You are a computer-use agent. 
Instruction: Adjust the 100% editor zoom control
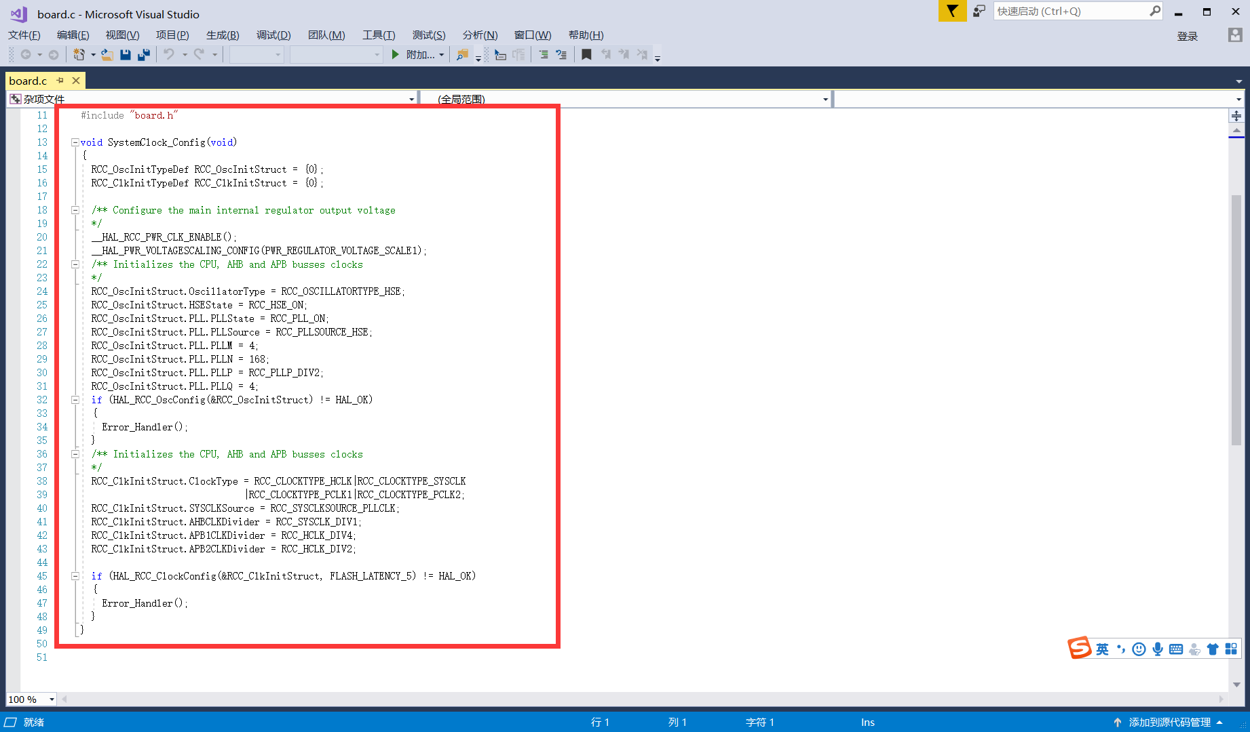click(x=31, y=699)
